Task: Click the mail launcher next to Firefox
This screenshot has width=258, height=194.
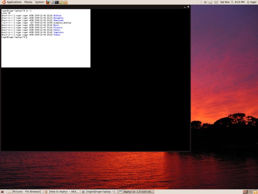Action: pyautogui.click(x=52, y=2)
